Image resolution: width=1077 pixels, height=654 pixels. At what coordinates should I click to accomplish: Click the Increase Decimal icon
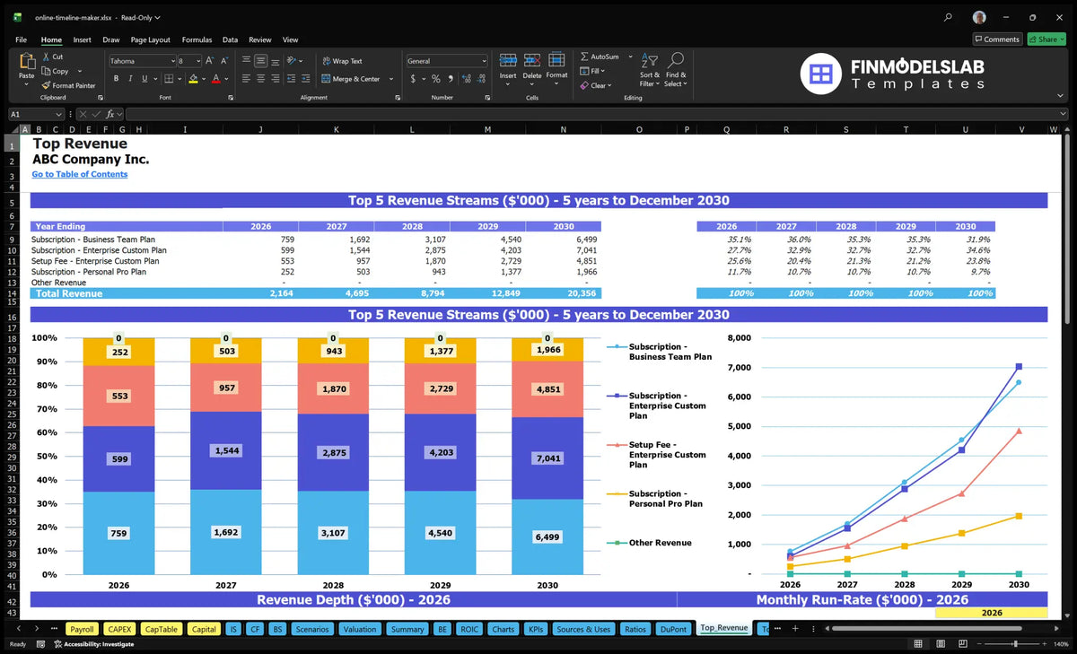point(465,79)
